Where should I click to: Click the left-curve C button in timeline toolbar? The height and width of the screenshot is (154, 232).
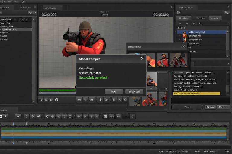pos(26,116)
